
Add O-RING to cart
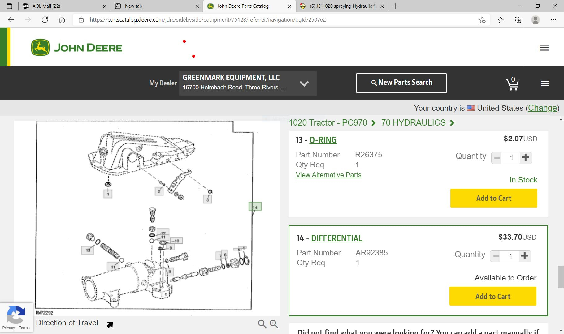pyautogui.click(x=494, y=198)
